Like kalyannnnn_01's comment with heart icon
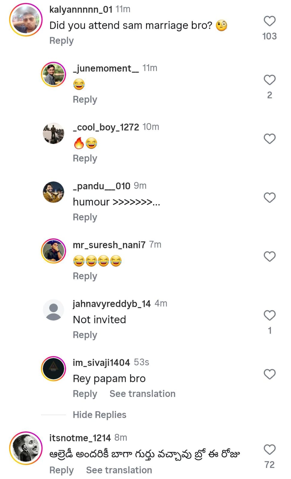The image size is (291, 479). click(269, 21)
